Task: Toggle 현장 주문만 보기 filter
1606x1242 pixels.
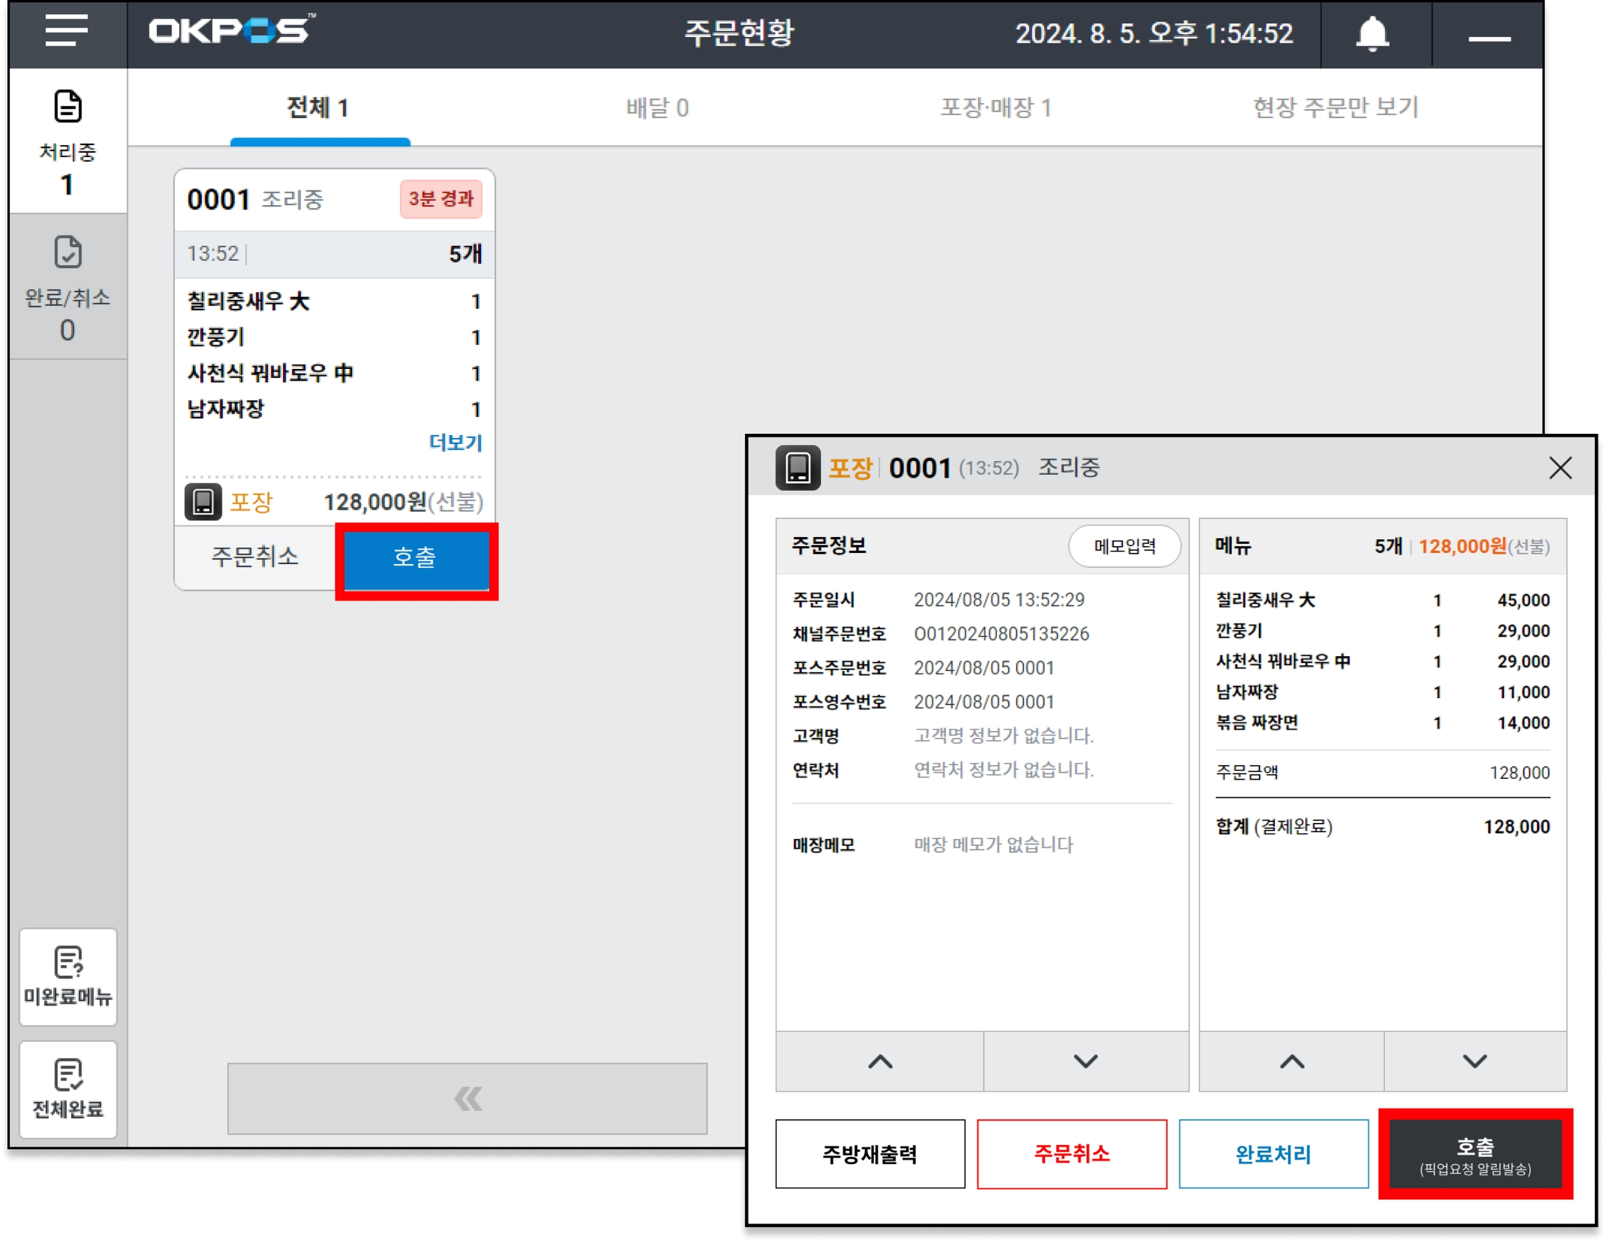Action: click(x=1335, y=108)
